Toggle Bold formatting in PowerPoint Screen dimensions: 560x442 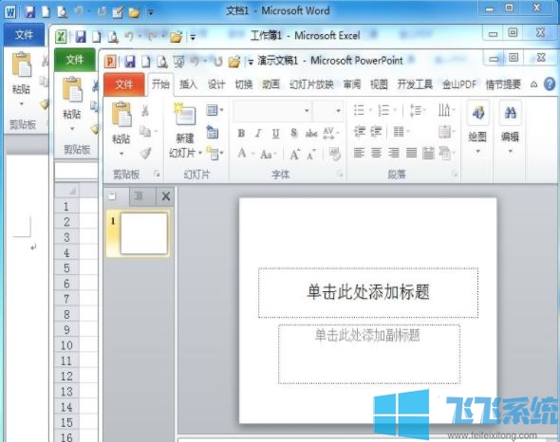(x=241, y=133)
